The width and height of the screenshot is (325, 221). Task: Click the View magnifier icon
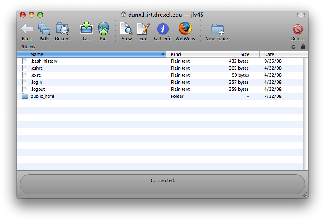[126, 29]
